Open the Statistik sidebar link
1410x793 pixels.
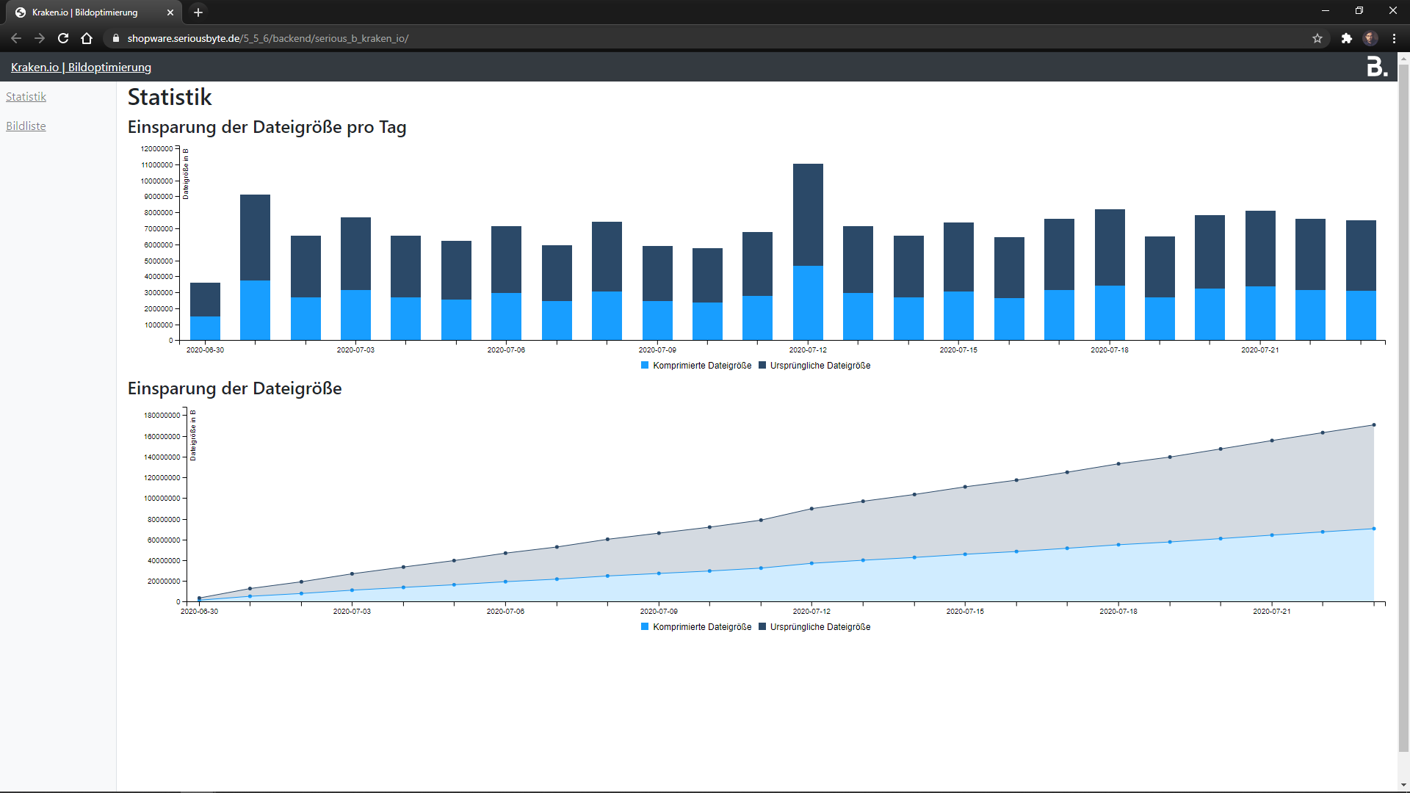[26, 96]
